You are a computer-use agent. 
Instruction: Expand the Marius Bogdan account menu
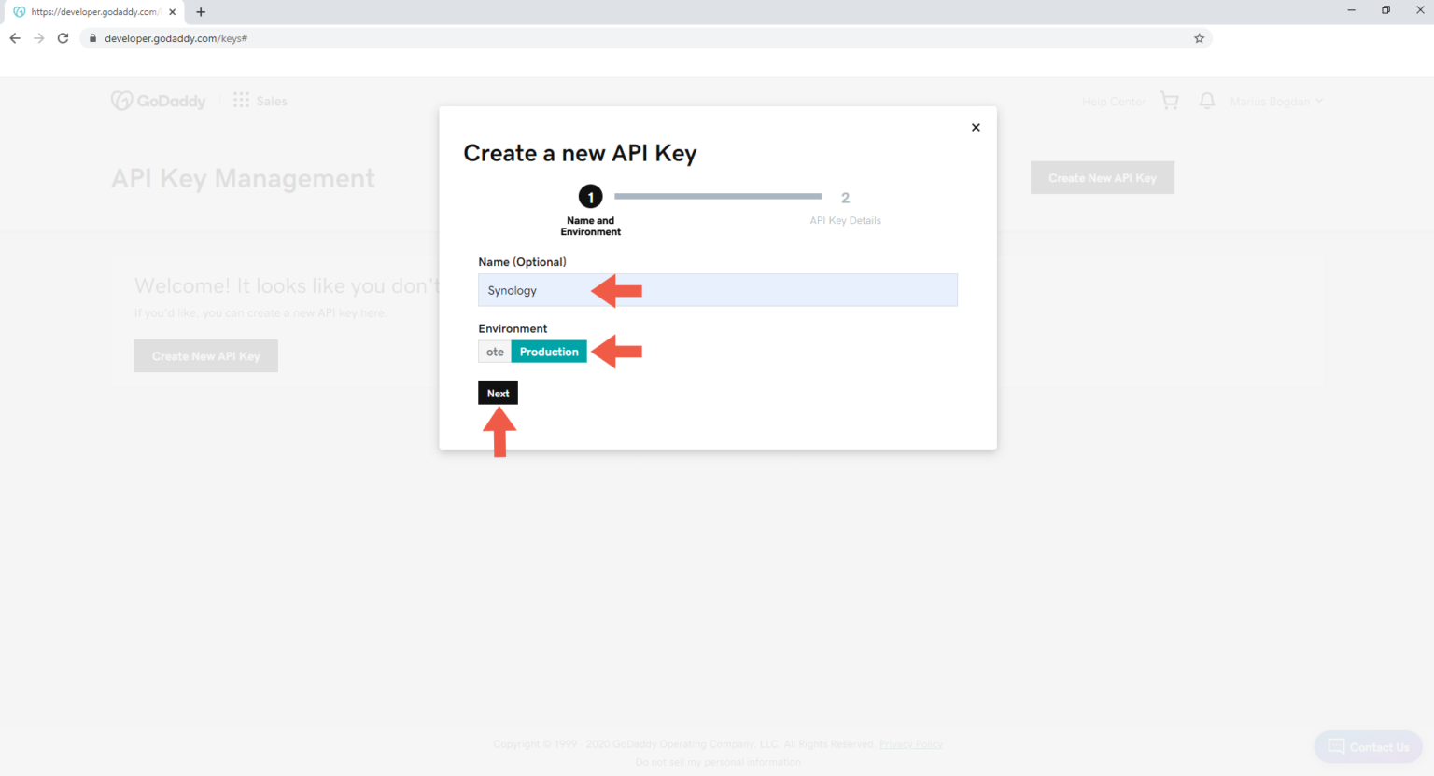1275,101
